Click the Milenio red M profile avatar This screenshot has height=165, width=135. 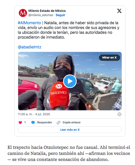[x=23, y=13]
